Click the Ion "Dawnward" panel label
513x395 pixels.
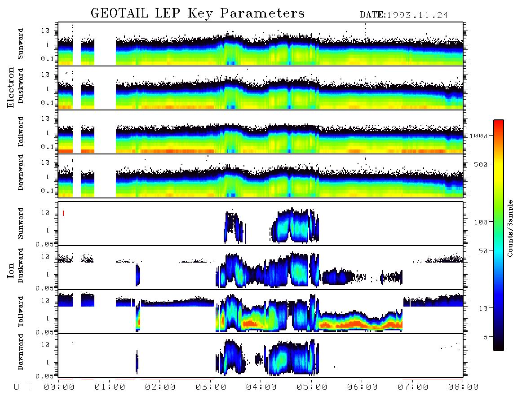[21, 352]
